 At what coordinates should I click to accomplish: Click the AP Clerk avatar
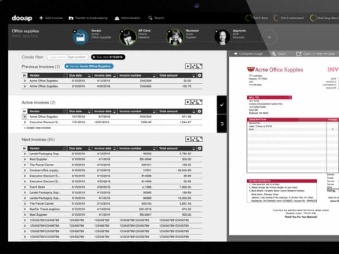128,37
